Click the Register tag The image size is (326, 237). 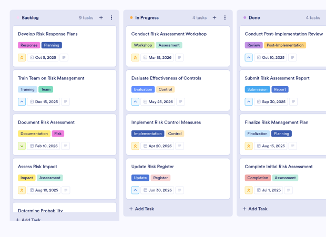[x=160, y=178]
